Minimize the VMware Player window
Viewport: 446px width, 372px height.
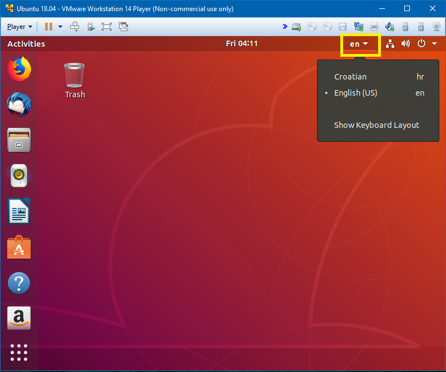[382, 8]
